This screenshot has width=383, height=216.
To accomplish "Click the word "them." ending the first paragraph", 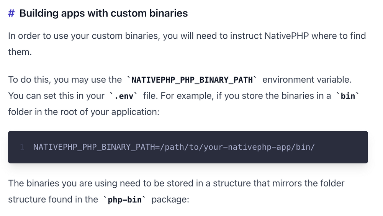I will (20, 52).
